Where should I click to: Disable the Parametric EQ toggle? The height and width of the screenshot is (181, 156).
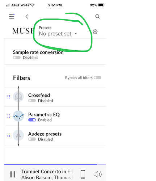[32, 120]
